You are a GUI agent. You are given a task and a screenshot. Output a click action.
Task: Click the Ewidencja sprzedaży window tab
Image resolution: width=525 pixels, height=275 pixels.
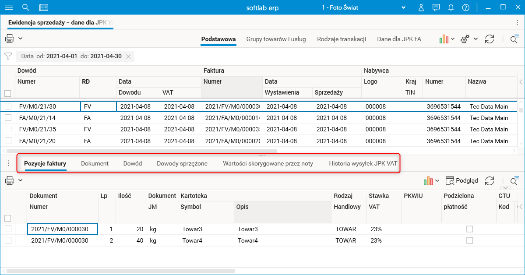coord(60,22)
